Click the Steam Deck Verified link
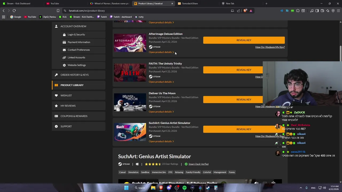This screenshot has width=342, height=192. click(198, 164)
